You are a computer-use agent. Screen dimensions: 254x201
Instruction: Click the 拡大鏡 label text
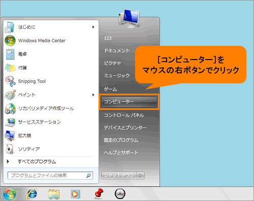[24, 135]
